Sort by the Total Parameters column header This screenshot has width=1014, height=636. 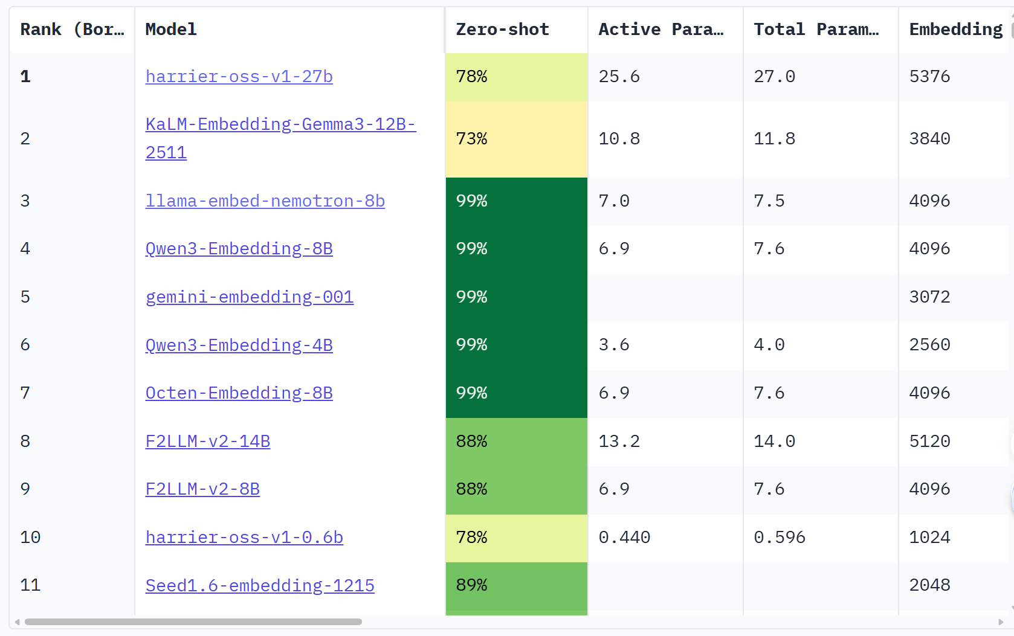tap(821, 30)
